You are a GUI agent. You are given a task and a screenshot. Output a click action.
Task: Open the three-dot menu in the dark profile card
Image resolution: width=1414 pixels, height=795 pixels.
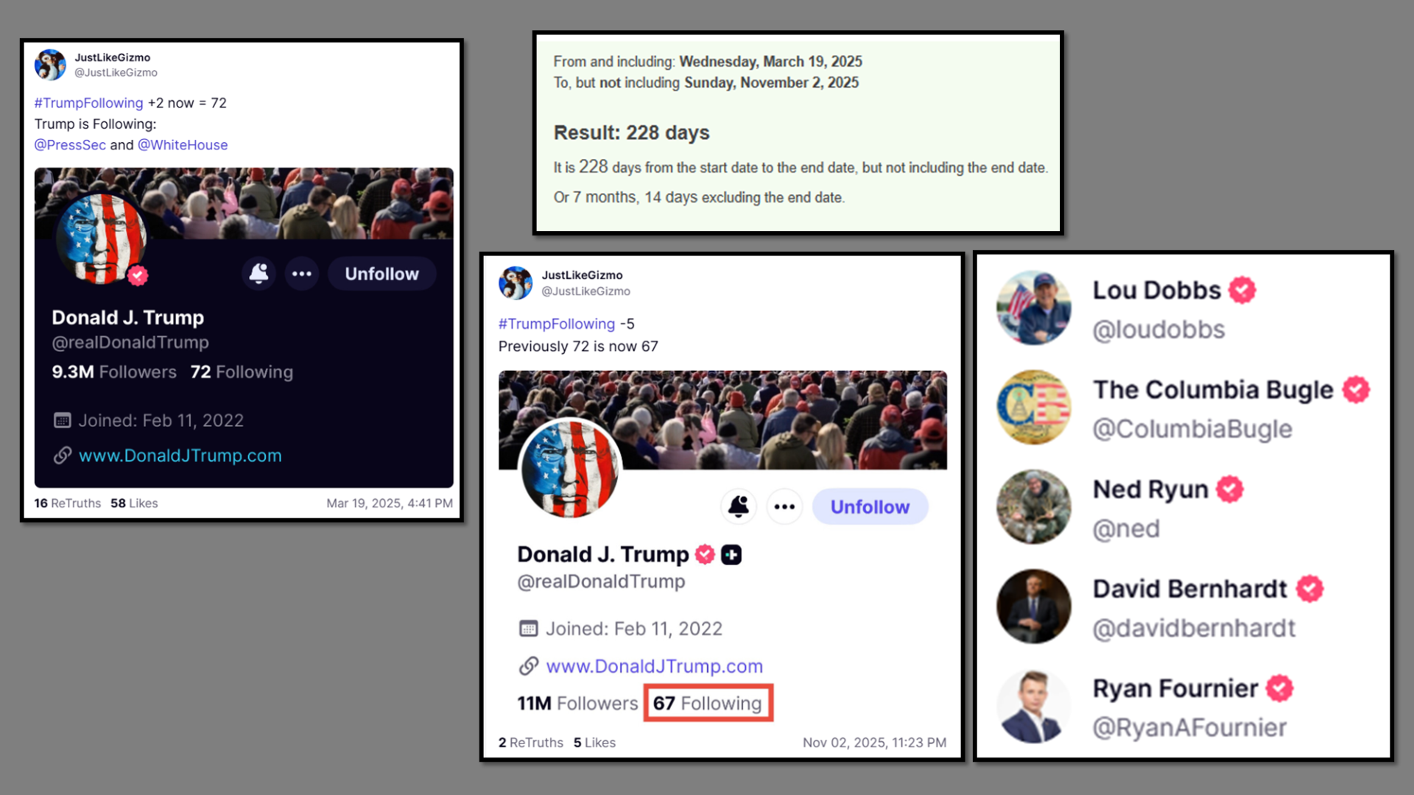[302, 274]
